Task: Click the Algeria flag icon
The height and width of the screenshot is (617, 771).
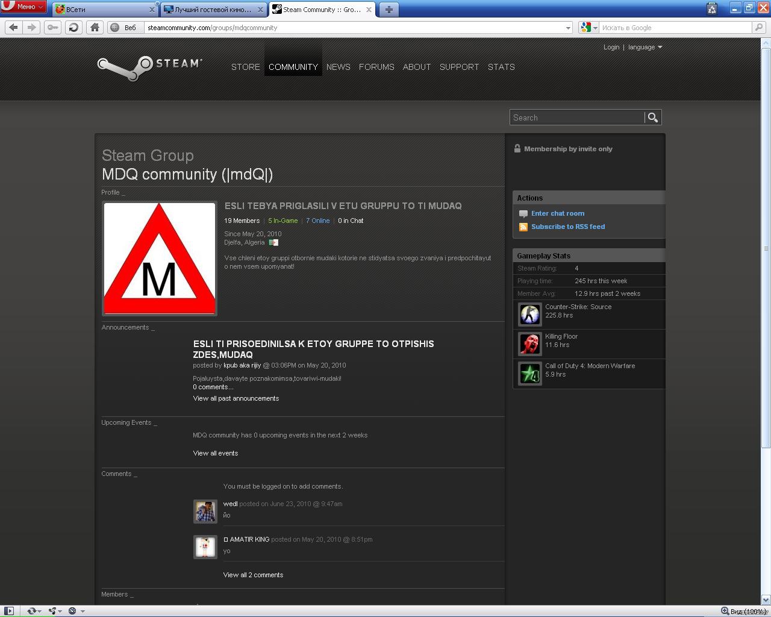Action: [273, 242]
